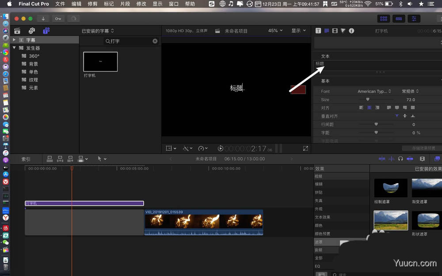Open the info inspector icon
The image size is (442, 276).
click(351, 31)
